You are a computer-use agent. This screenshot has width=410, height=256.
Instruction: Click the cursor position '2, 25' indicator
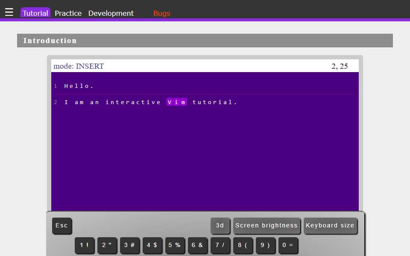tap(340, 66)
